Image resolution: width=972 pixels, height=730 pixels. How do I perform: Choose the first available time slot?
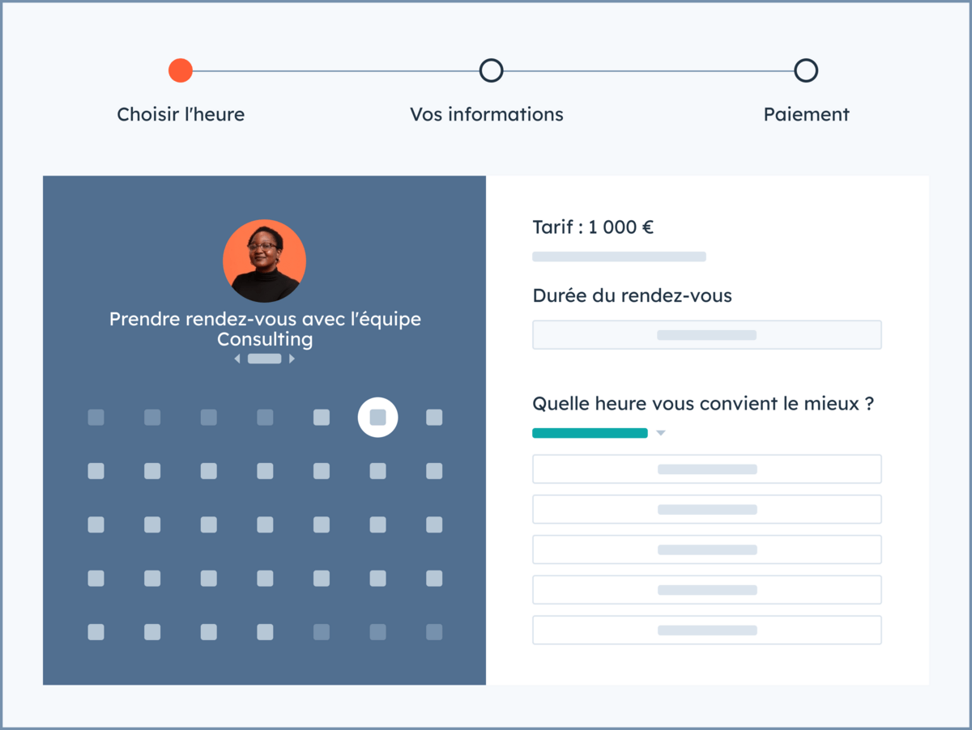point(706,469)
